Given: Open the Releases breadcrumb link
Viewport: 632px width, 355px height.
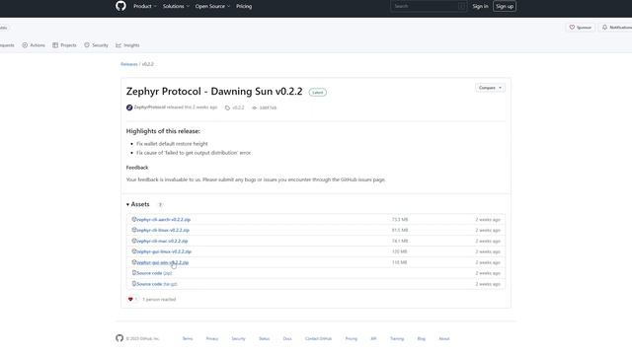Looking at the screenshot, I should pos(129,64).
